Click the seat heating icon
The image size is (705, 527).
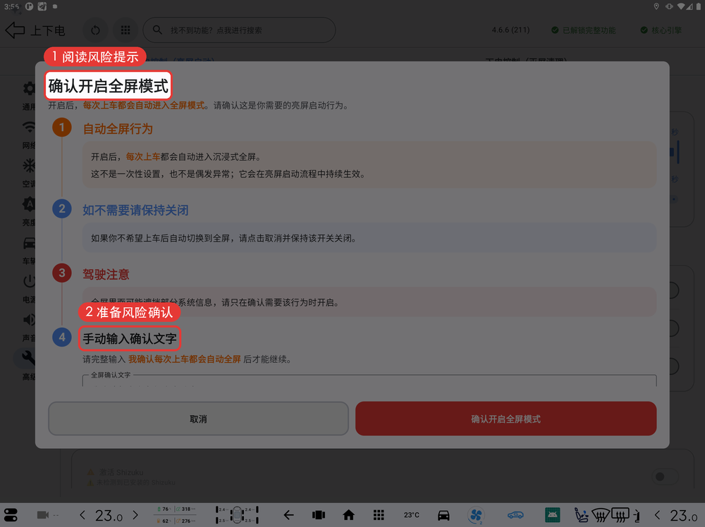point(582,515)
